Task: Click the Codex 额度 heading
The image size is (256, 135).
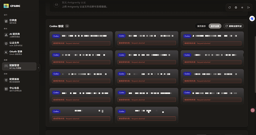Action: [56, 26]
